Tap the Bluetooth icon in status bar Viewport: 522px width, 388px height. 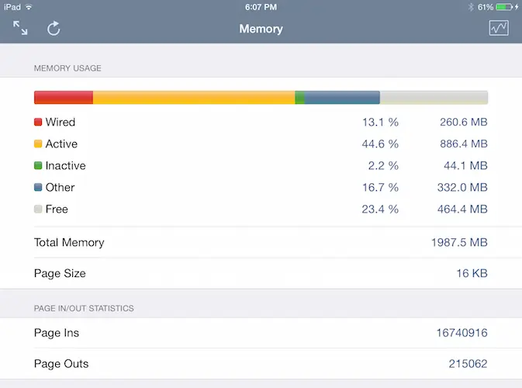coord(470,7)
